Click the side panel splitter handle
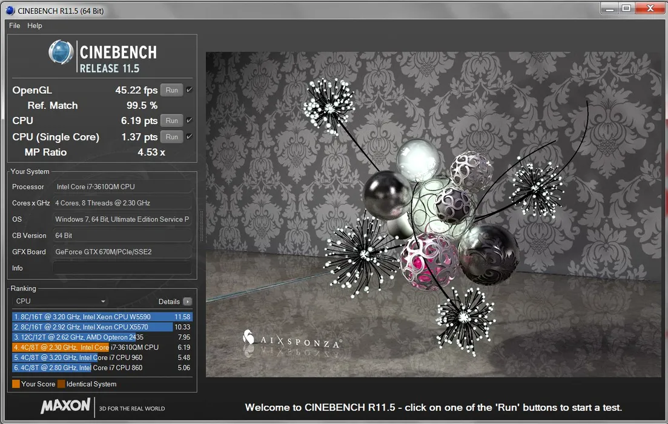This screenshot has width=668, height=424. pyautogui.click(x=202, y=226)
